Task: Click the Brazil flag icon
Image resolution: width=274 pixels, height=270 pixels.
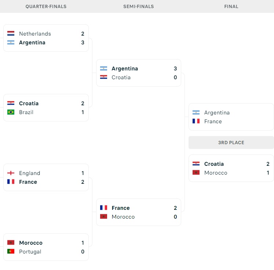Action: pyautogui.click(x=11, y=112)
